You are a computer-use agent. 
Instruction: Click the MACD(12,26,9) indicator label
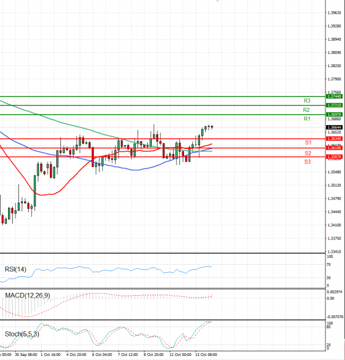[28, 295]
